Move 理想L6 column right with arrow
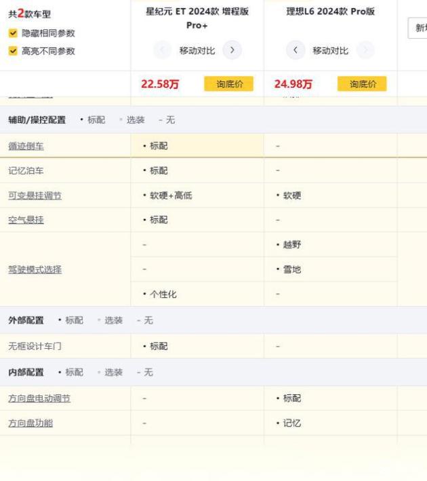The image size is (427, 481). click(x=365, y=50)
